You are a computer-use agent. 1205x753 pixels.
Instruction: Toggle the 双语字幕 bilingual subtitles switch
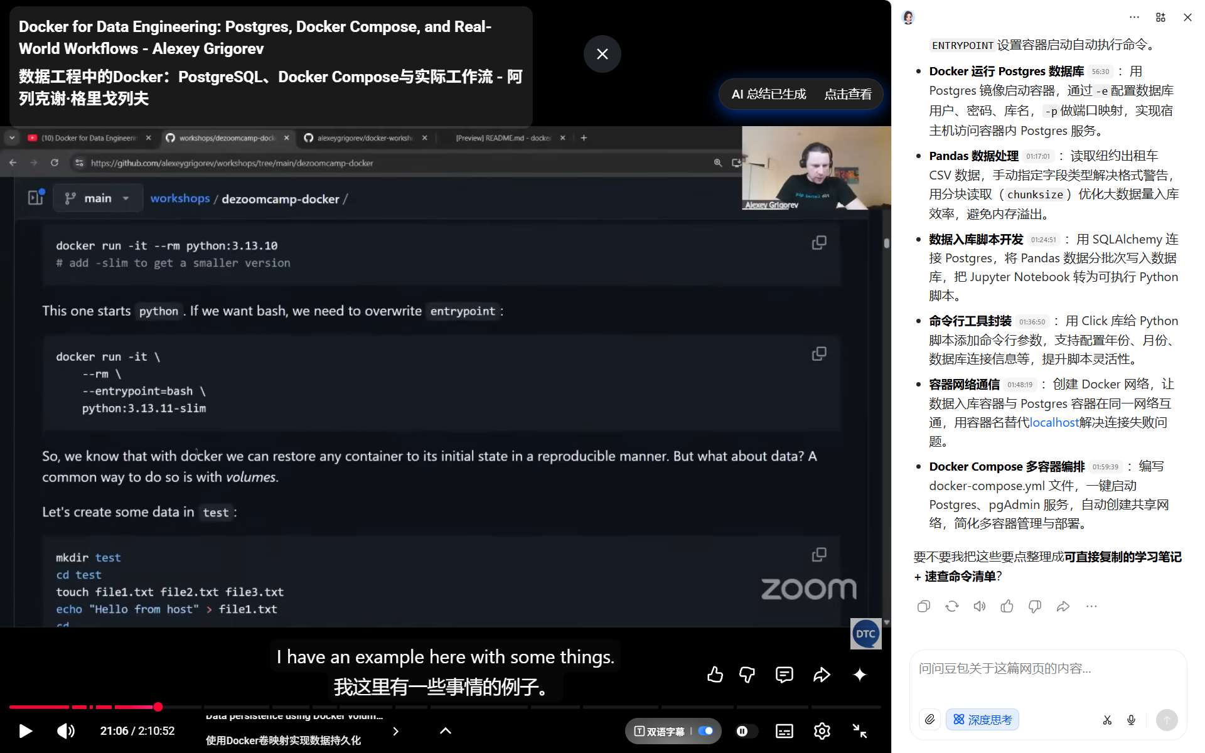(705, 731)
